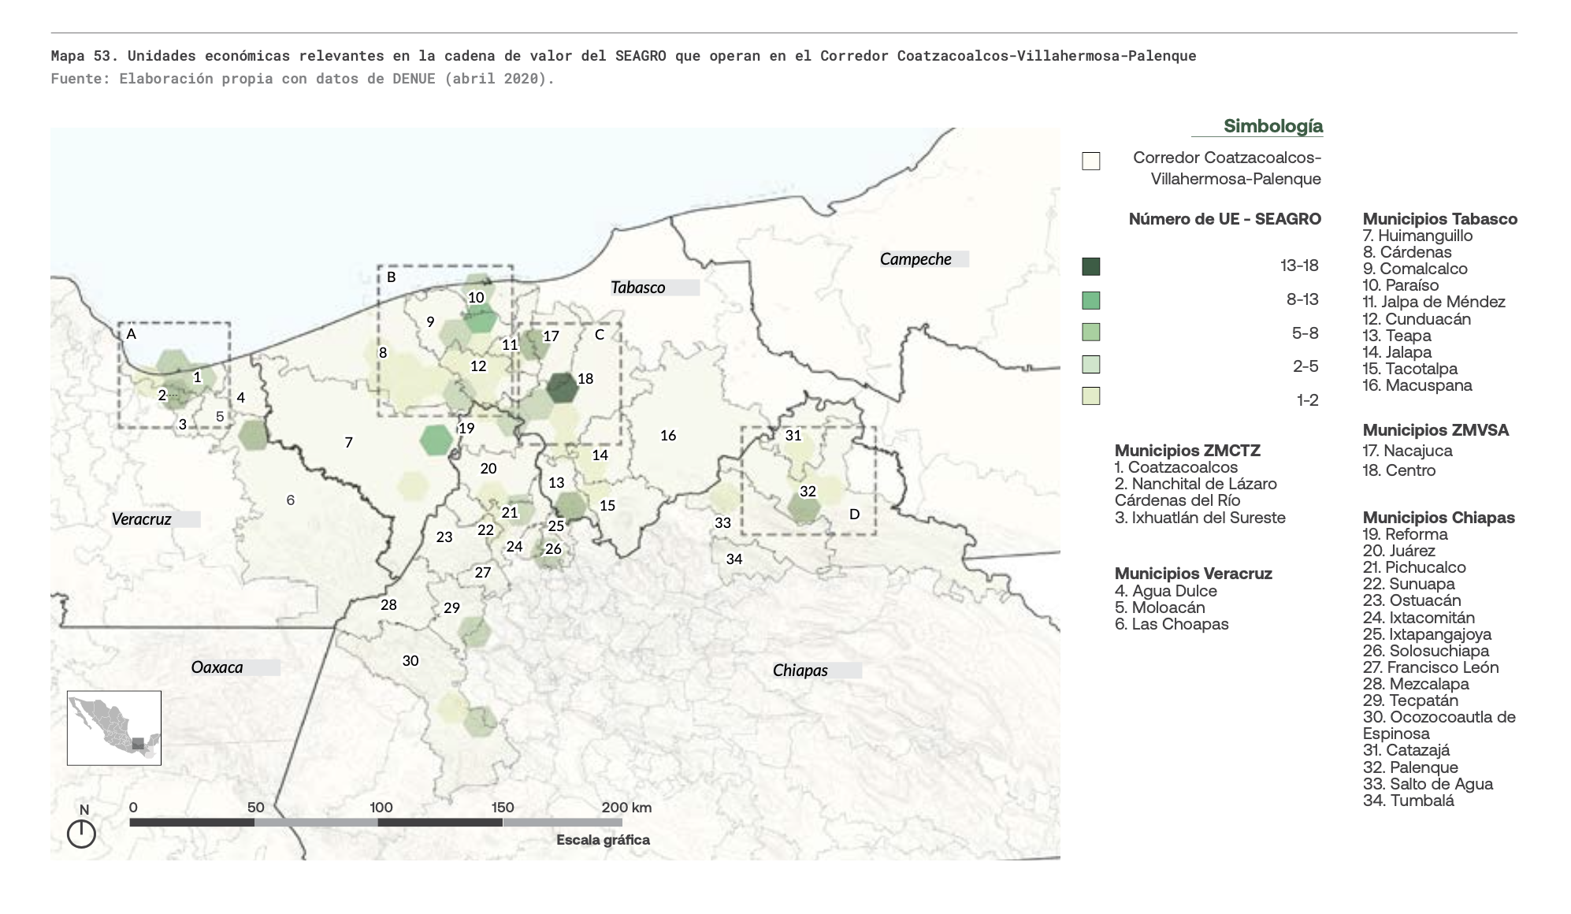1571x914 pixels.
Task: Click the '16. Macuspana' legend entry
Action: tap(1417, 385)
